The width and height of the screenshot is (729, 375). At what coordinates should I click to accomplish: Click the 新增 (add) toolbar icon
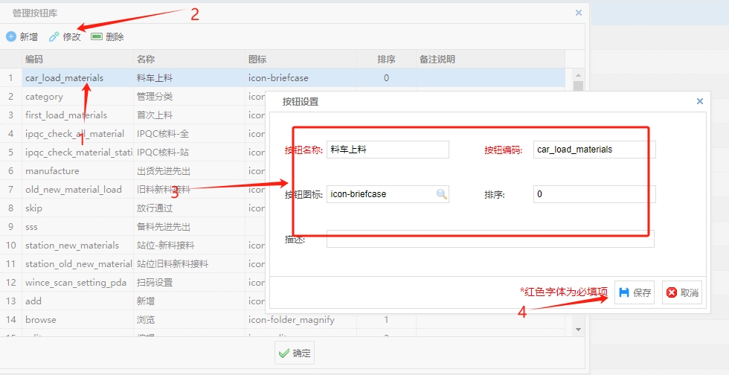click(11, 36)
